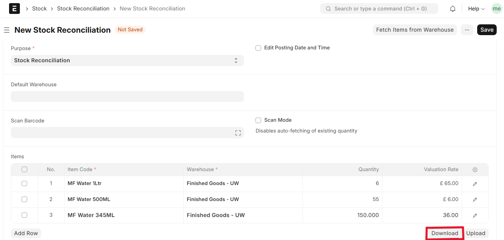This screenshot has width=504, height=240.
Task: Go to the Stock breadcrumb
Action: [x=39, y=9]
